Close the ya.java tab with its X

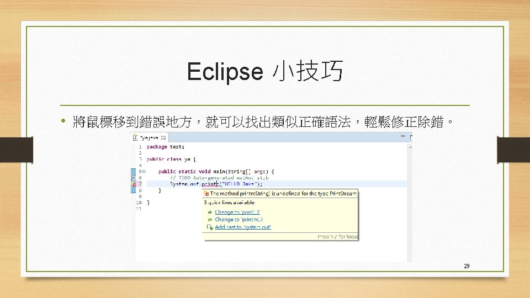point(163,137)
